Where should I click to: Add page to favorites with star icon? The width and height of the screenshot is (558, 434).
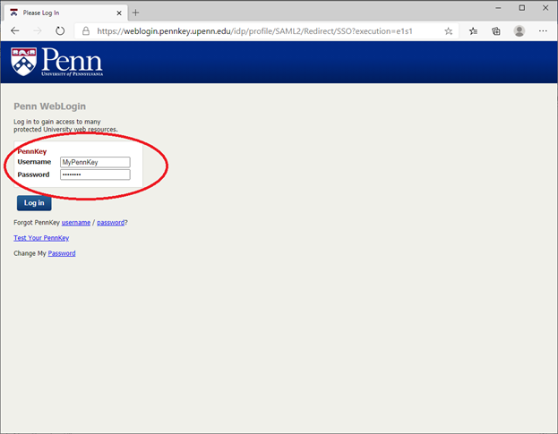(x=449, y=31)
